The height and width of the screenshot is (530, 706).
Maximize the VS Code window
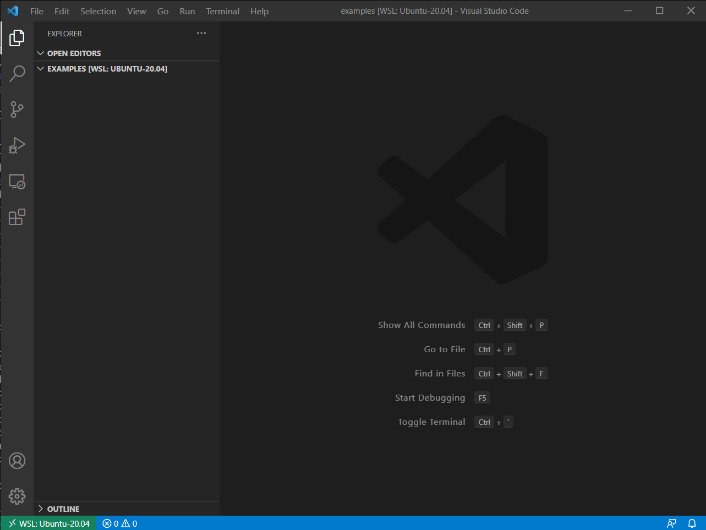tap(659, 11)
